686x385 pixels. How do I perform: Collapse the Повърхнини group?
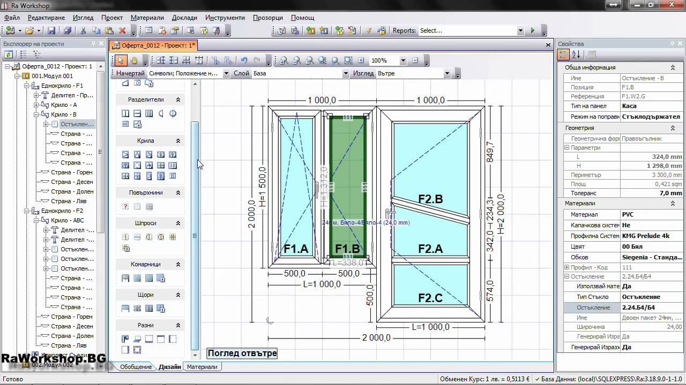[x=178, y=192]
